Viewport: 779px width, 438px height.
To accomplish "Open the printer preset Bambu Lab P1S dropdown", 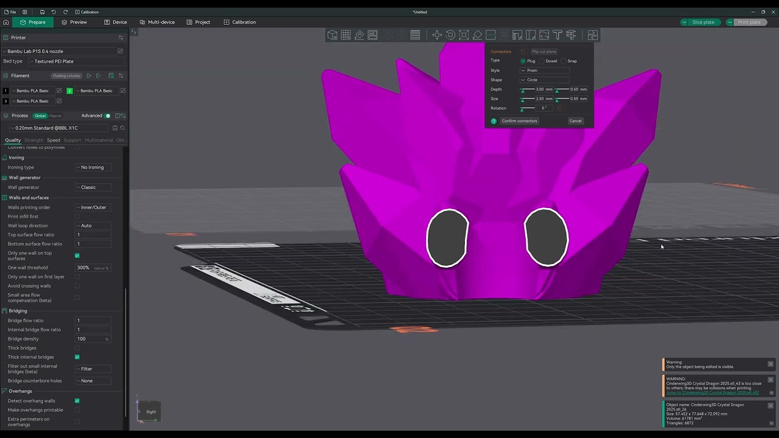I will (x=59, y=51).
